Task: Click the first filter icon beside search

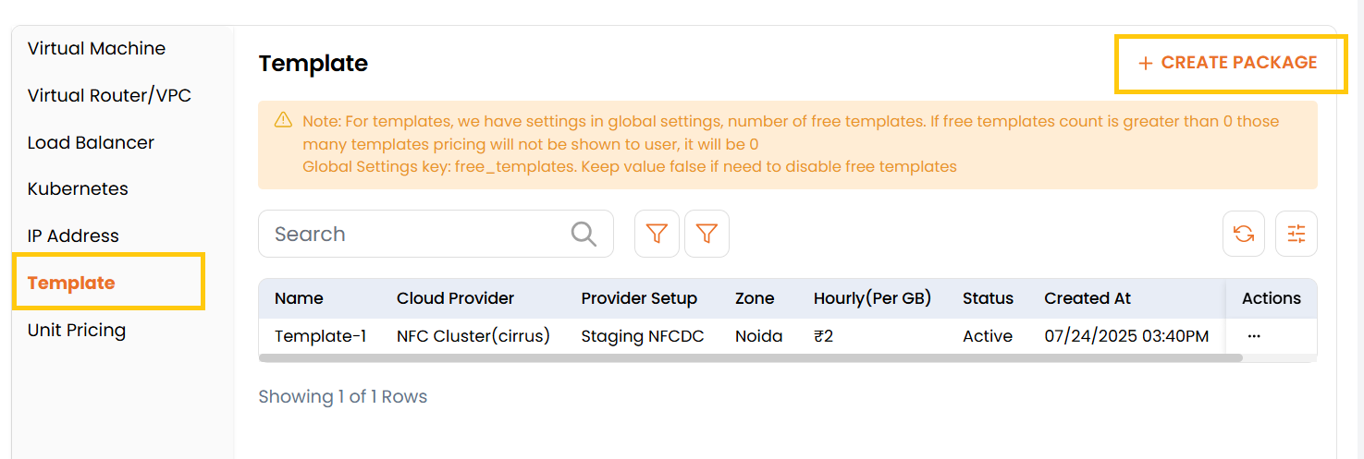Action: pyautogui.click(x=657, y=234)
